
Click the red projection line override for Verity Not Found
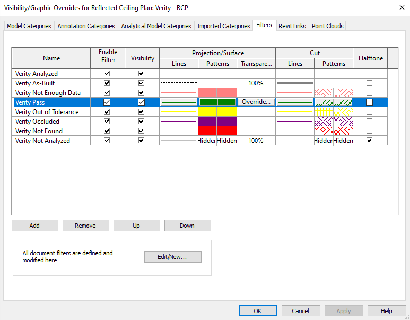tap(179, 131)
